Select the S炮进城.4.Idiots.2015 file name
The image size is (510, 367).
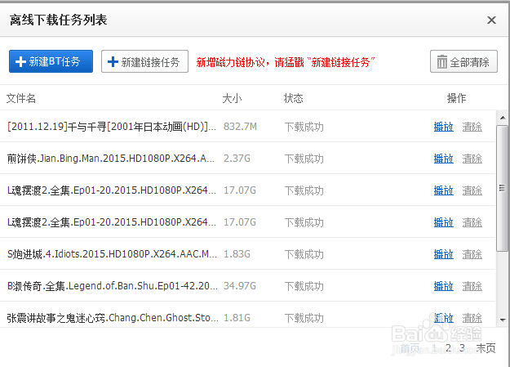(113, 254)
